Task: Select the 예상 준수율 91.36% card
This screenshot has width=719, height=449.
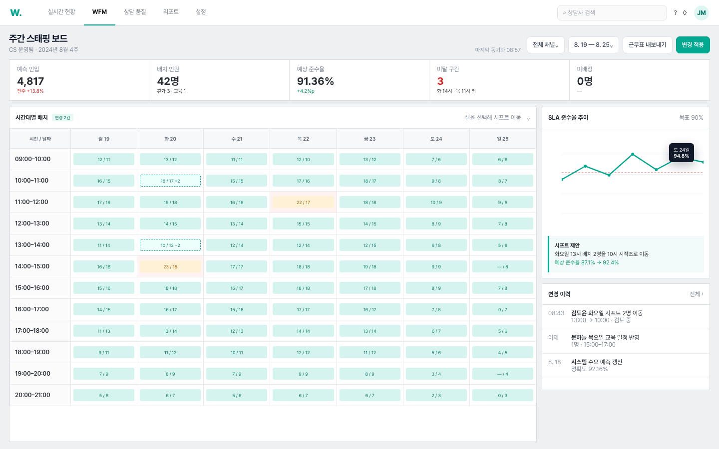Action: [x=359, y=80]
